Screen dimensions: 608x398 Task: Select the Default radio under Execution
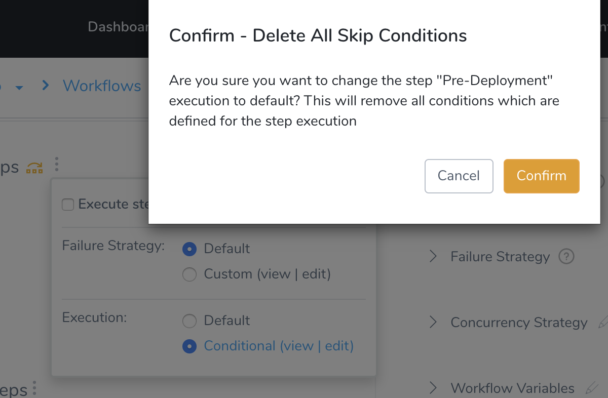tap(189, 321)
